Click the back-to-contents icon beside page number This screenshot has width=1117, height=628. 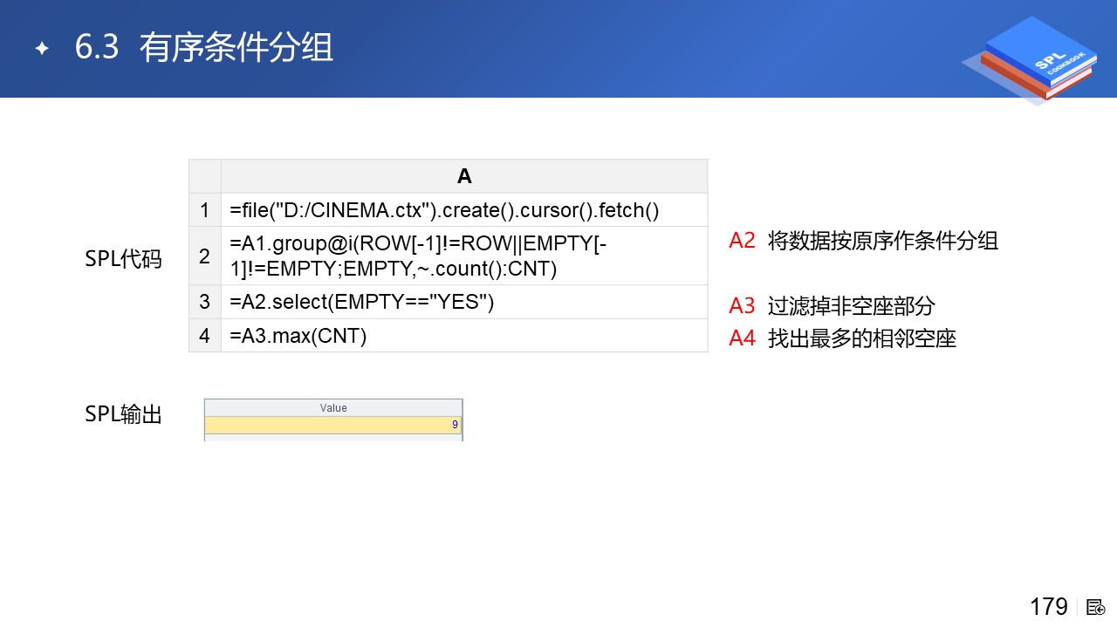(x=1096, y=607)
